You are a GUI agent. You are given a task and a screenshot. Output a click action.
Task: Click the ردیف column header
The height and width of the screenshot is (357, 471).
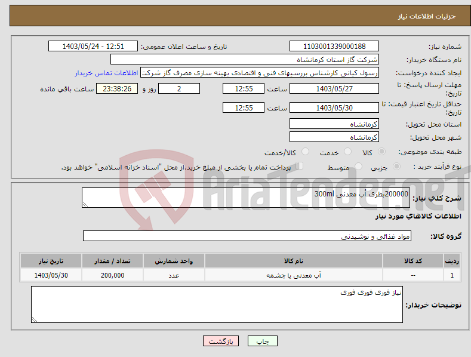click(x=452, y=261)
